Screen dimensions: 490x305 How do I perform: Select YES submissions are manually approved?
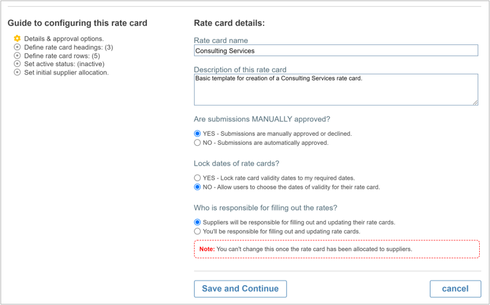(x=197, y=134)
